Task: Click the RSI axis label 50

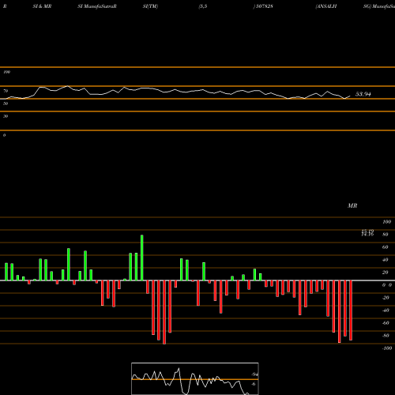Action: tap(6, 103)
